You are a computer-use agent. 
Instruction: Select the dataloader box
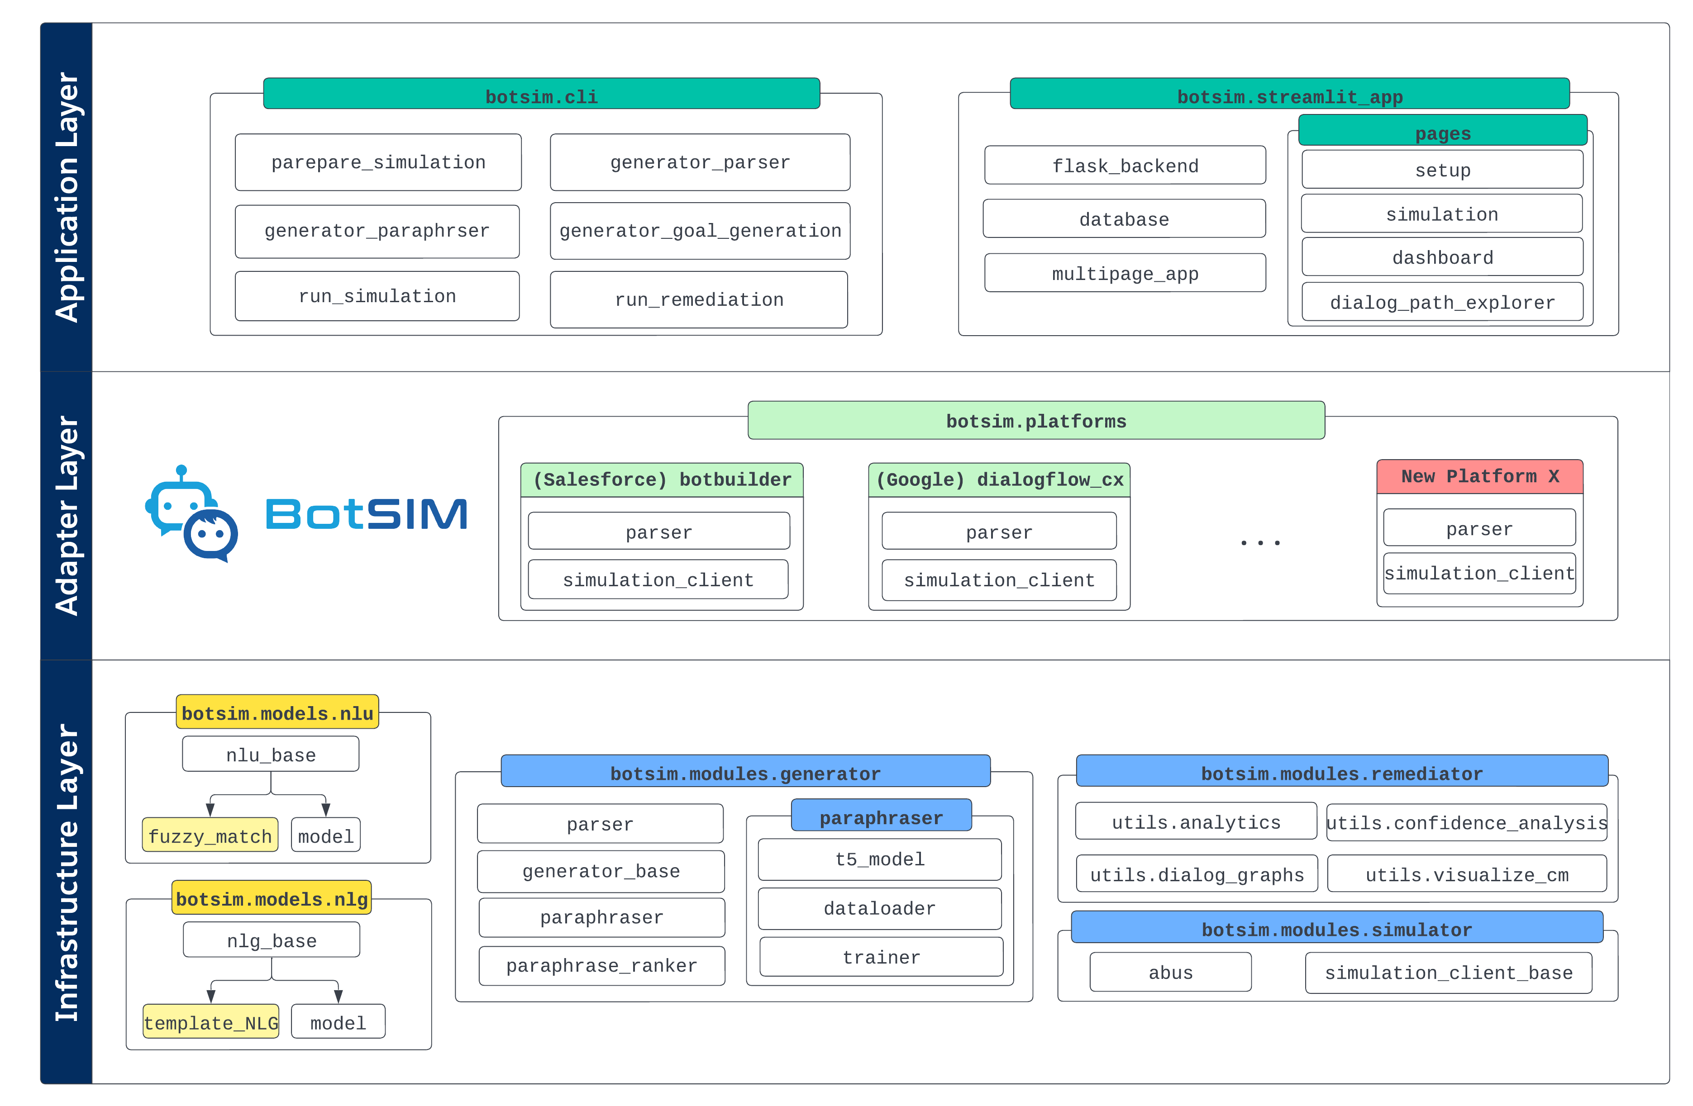[x=880, y=908]
